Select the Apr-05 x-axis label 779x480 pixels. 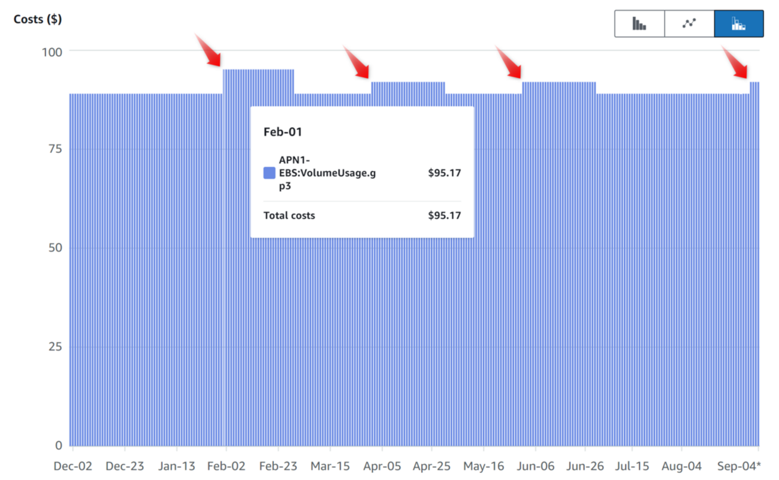tap(382, 466)
